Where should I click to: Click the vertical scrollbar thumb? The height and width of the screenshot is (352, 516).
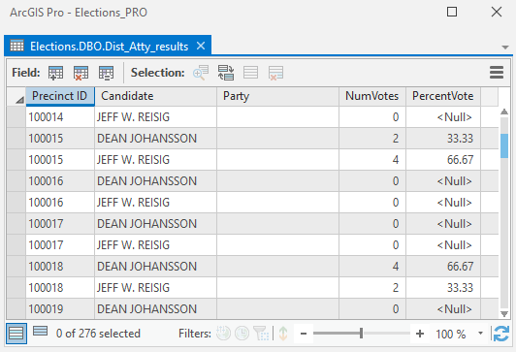tap(504, 145)
